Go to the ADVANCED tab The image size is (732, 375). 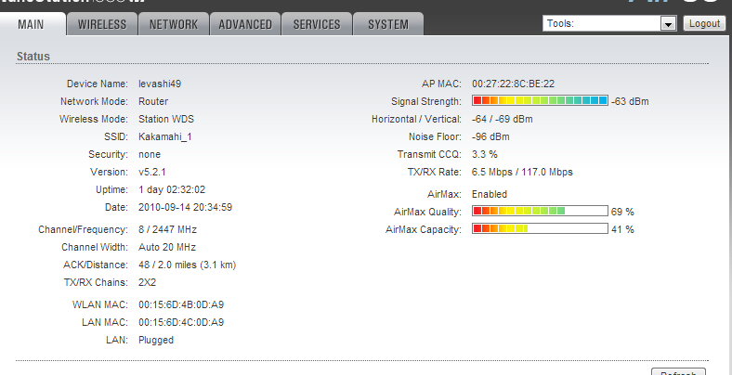click(245, 24)
